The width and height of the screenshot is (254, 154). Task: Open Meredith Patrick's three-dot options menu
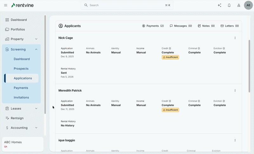click(235, 91)
